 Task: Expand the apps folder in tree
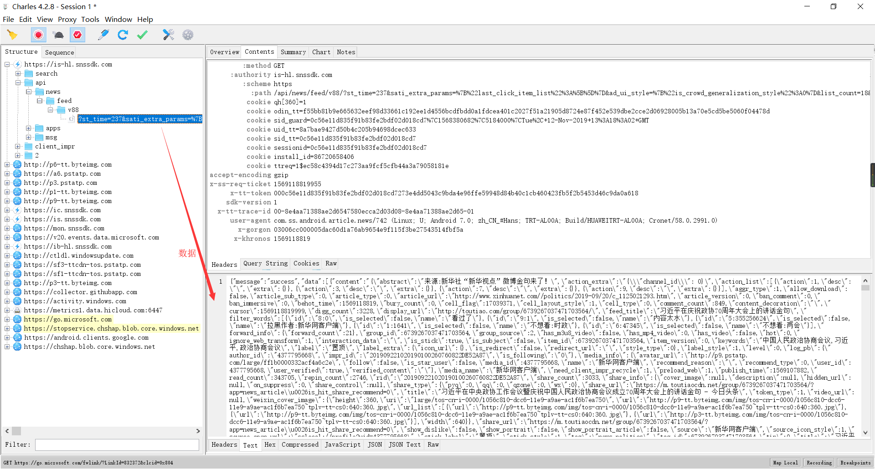(x=28, y=128)
